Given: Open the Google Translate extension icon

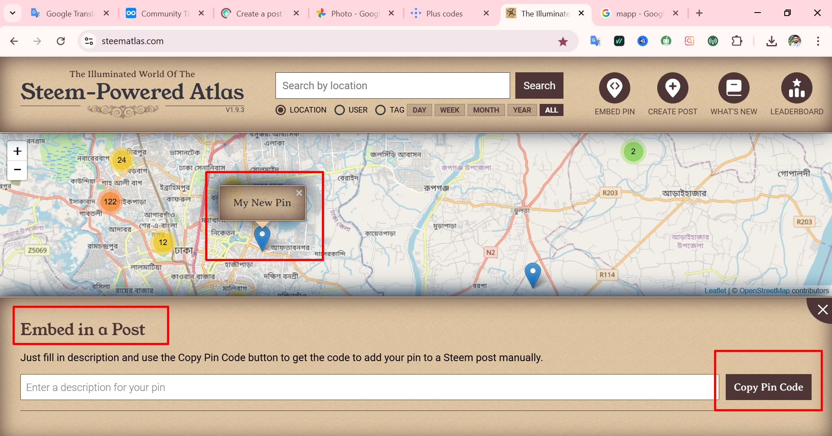Looking at the screenshot, I should 595,41.
